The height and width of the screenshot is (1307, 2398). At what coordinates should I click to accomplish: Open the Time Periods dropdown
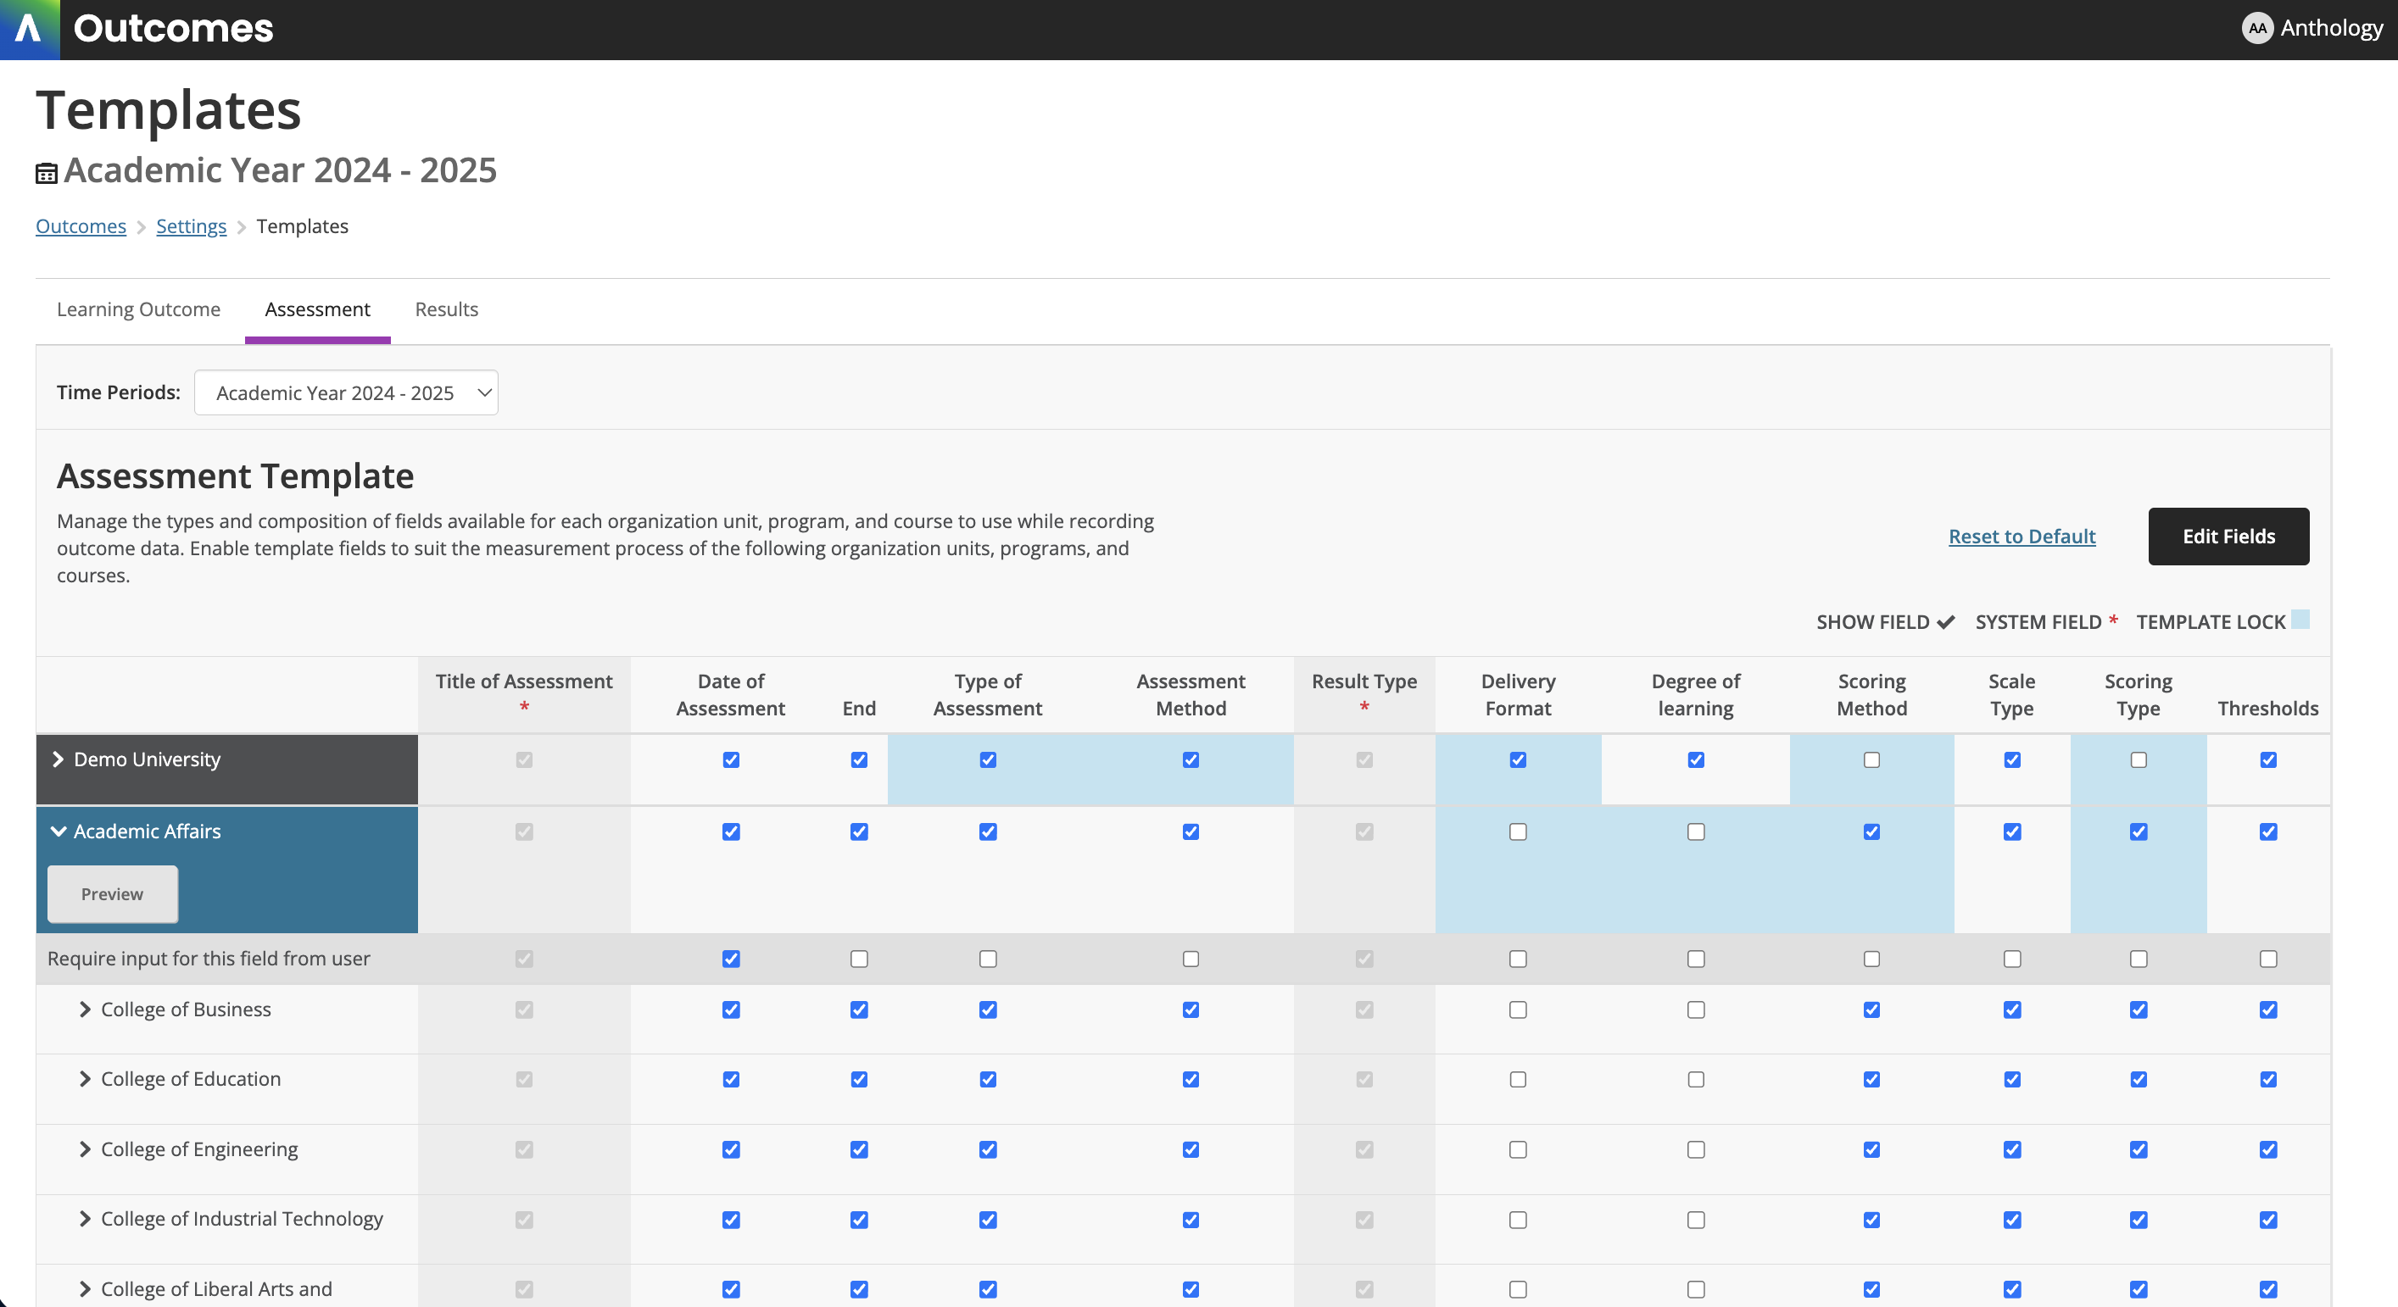(346, 392)
